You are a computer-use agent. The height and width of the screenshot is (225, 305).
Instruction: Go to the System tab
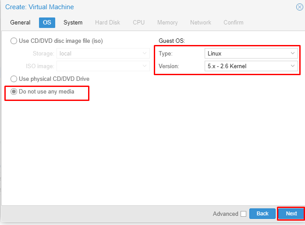pyautogui.click(x=73, y=23)
